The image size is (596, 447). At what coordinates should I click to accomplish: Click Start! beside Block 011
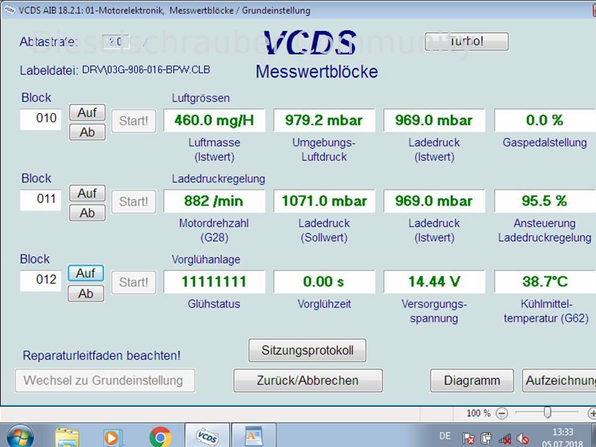tap(134, 201)
